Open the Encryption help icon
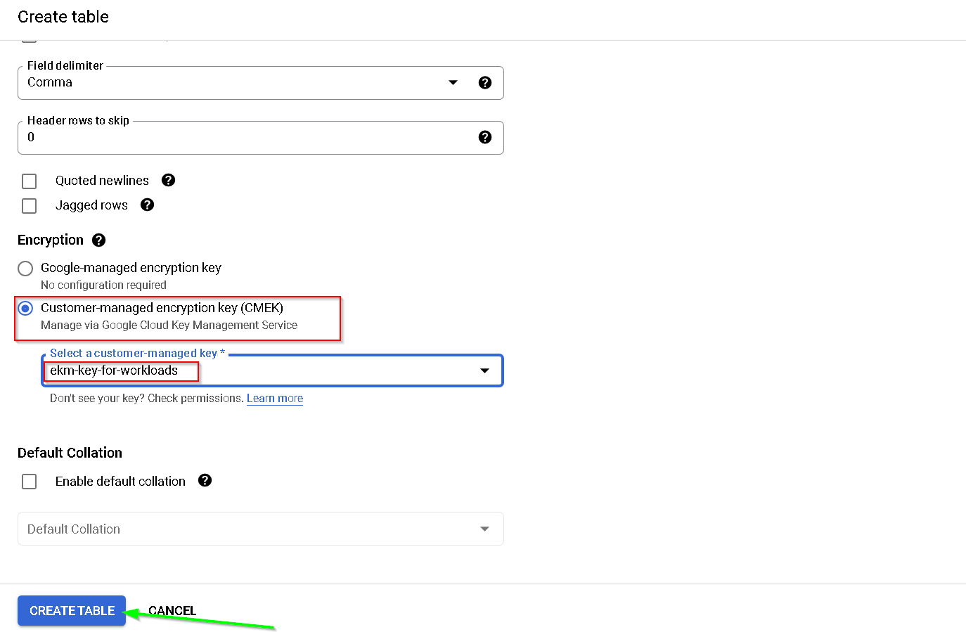 coord(98,240)
